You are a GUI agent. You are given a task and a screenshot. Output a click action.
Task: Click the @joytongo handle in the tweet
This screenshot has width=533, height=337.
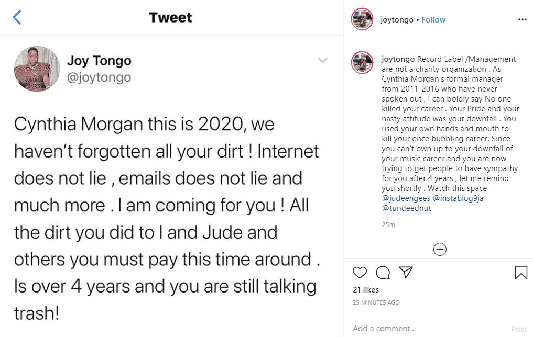[99, 77]
